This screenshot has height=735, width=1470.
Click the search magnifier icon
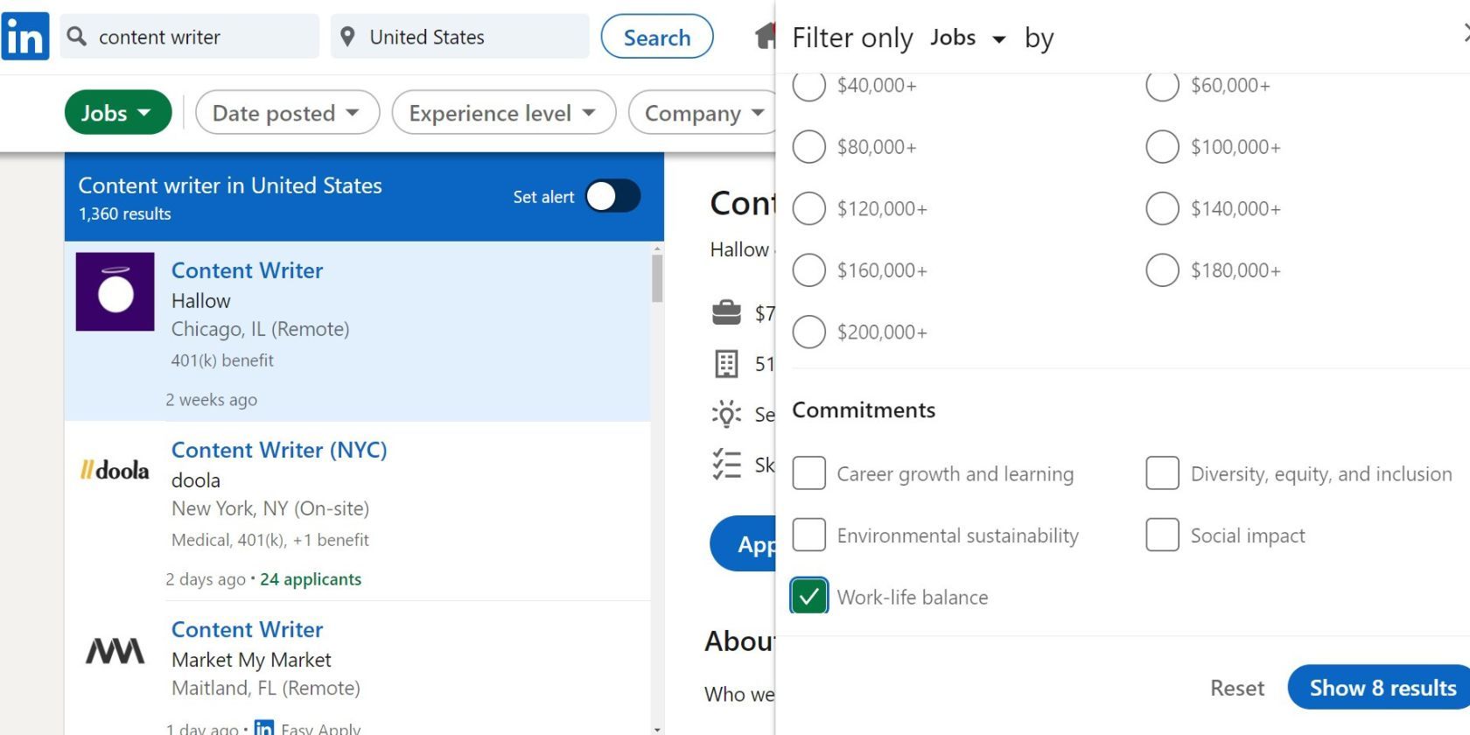(77, 37)
